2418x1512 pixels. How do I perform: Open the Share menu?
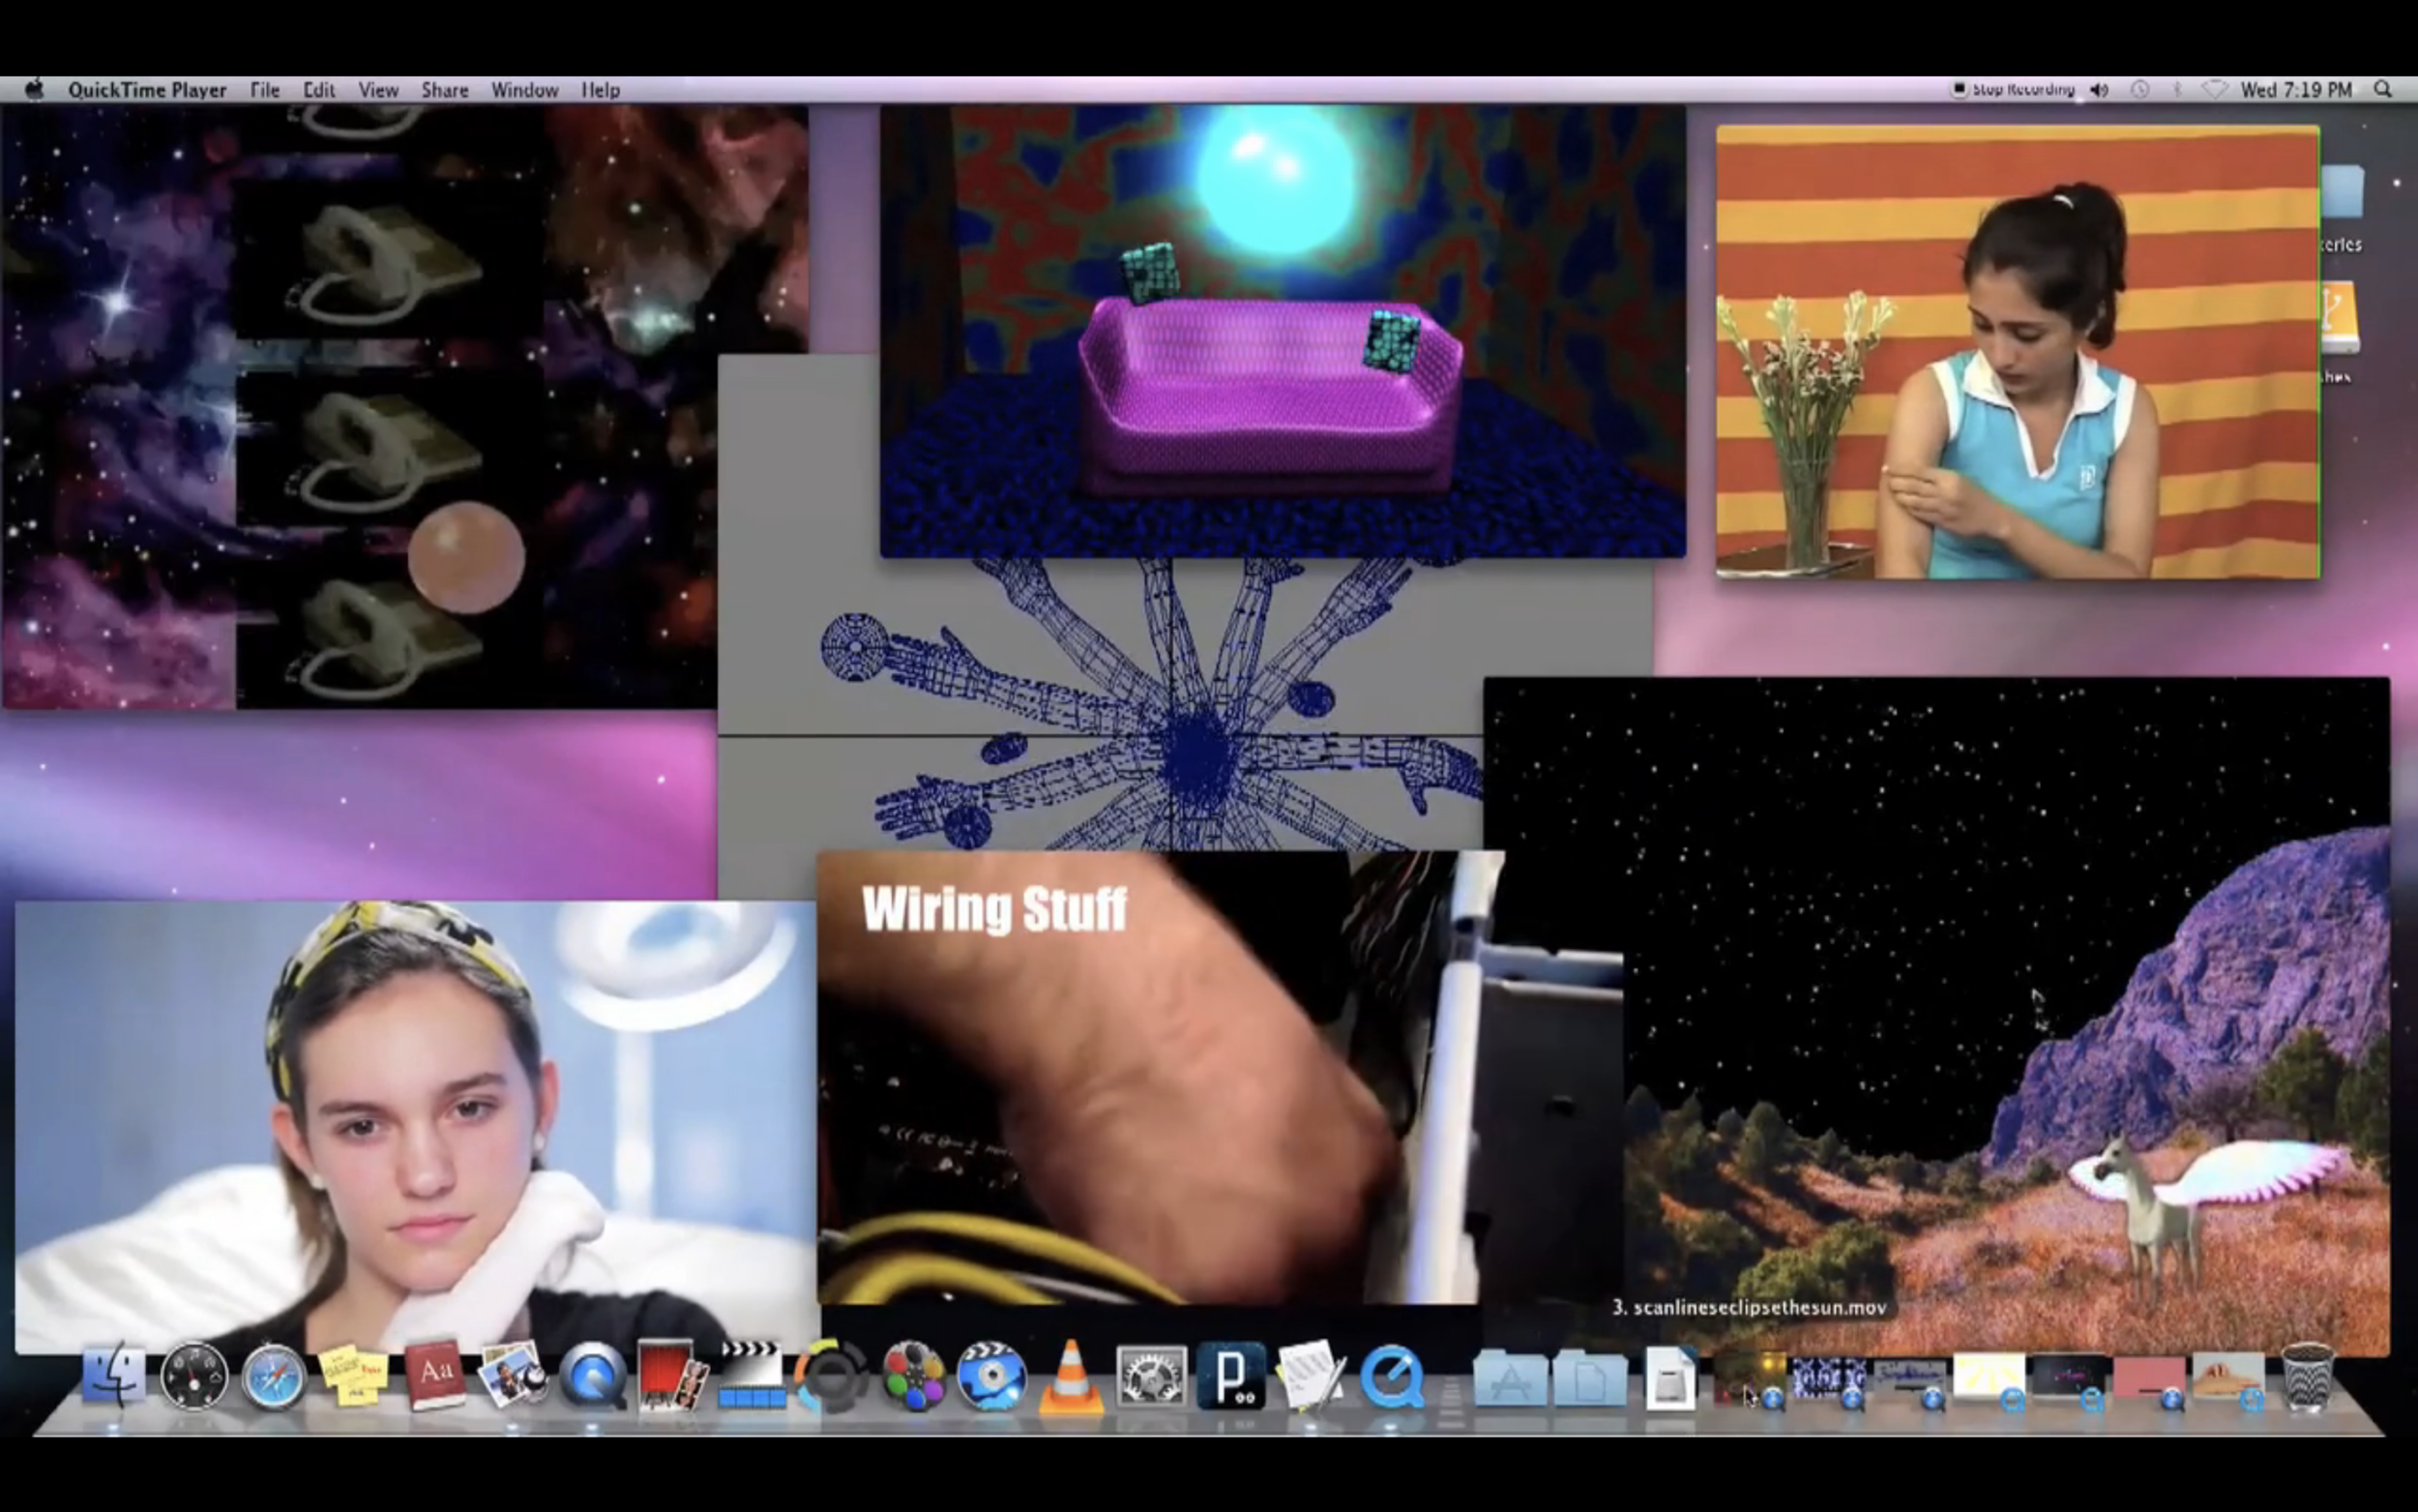444,90
